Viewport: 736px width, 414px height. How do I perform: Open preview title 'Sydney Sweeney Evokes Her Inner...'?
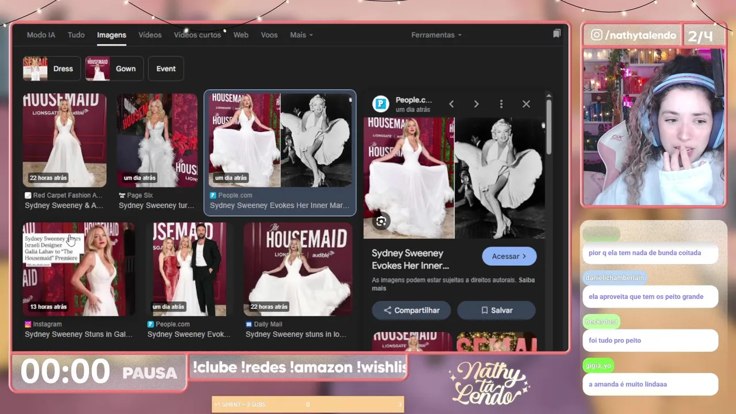pos(409,259)
